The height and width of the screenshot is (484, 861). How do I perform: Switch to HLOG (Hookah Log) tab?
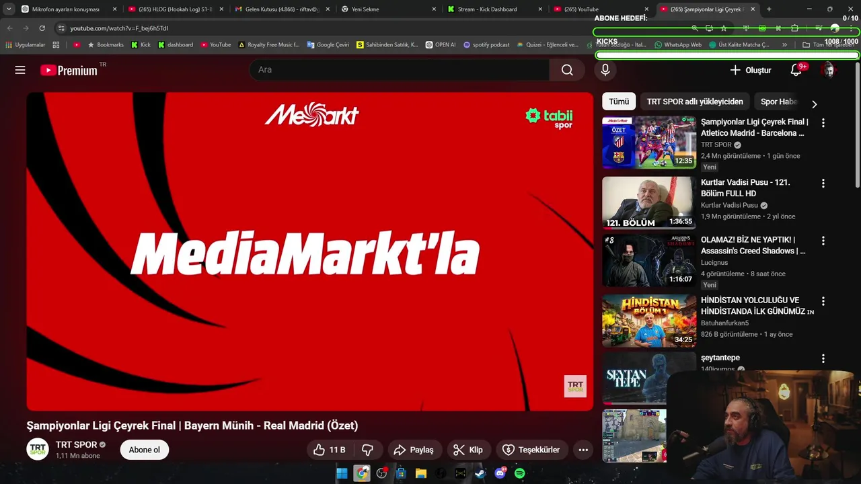[175, 9]
